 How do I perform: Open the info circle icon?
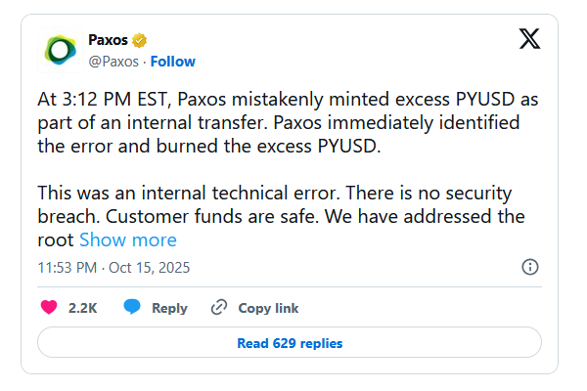530,267
